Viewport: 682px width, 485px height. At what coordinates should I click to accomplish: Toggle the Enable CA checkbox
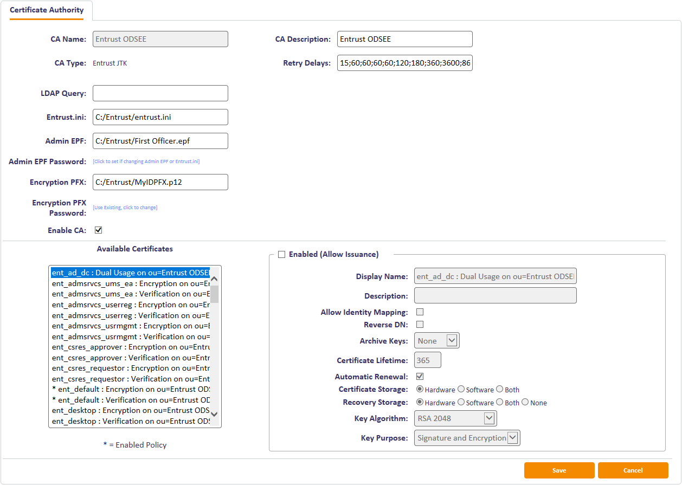coord(98,230)
